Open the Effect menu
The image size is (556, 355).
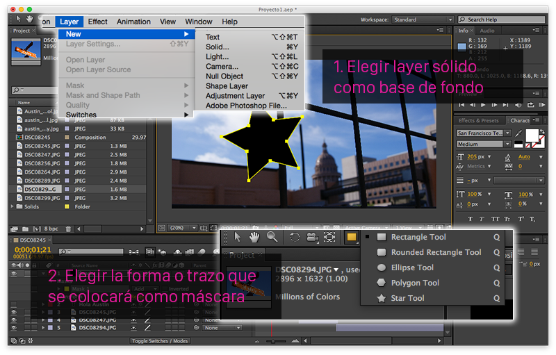point(97,22)
